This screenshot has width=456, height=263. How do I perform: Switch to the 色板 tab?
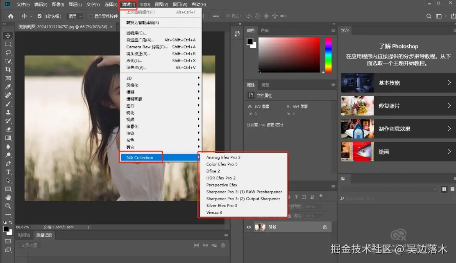(x=265, y=31)
